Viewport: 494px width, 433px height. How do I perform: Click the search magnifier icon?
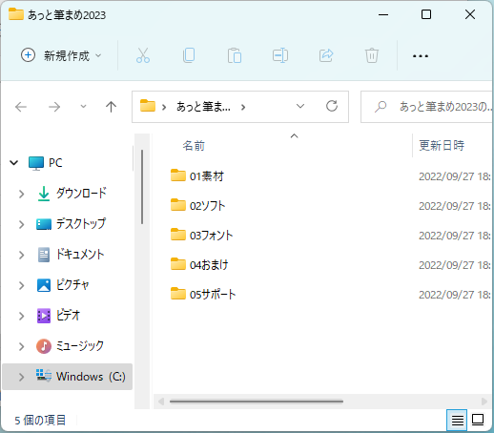click(381, 107)
